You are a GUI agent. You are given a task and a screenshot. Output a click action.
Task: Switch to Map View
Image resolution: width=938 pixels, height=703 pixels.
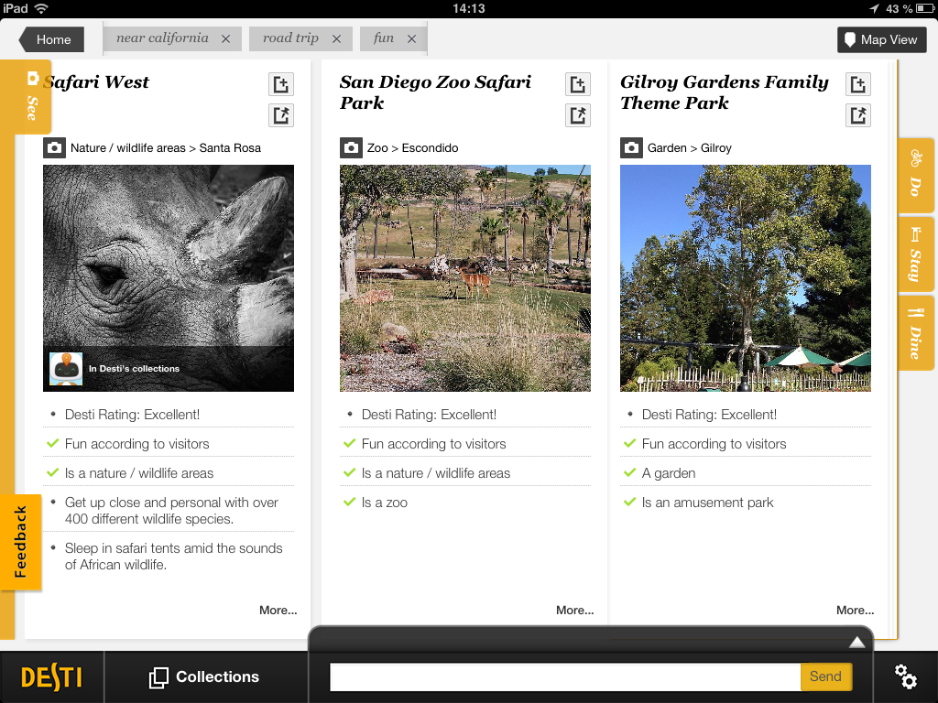(x=881, y=39)
